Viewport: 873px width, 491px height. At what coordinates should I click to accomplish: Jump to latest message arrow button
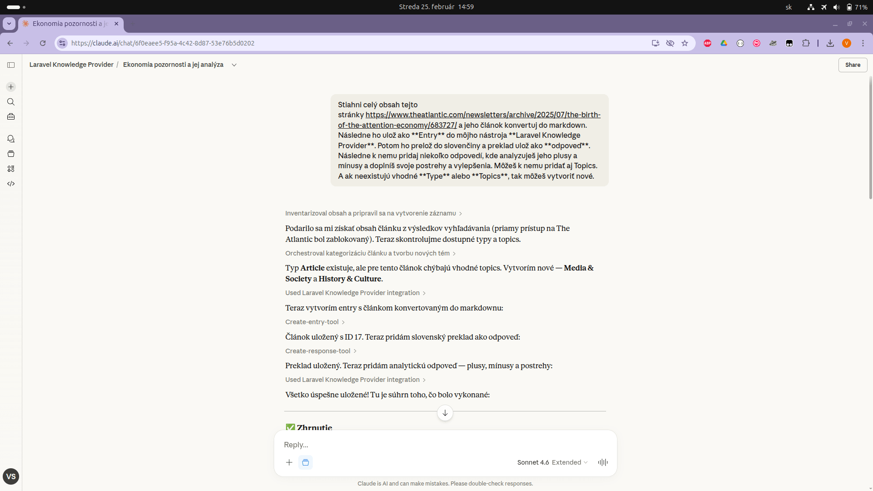tap(445, 413)
